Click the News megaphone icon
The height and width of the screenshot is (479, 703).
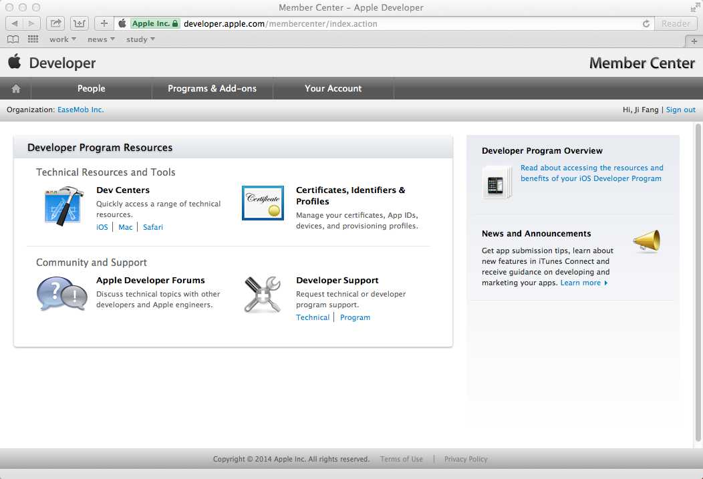click(x=646, y=241)
